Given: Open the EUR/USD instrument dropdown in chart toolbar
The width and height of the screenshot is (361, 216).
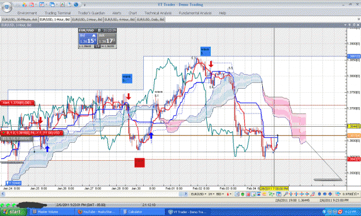Looking at the screenshot, I should coord(198,194).
